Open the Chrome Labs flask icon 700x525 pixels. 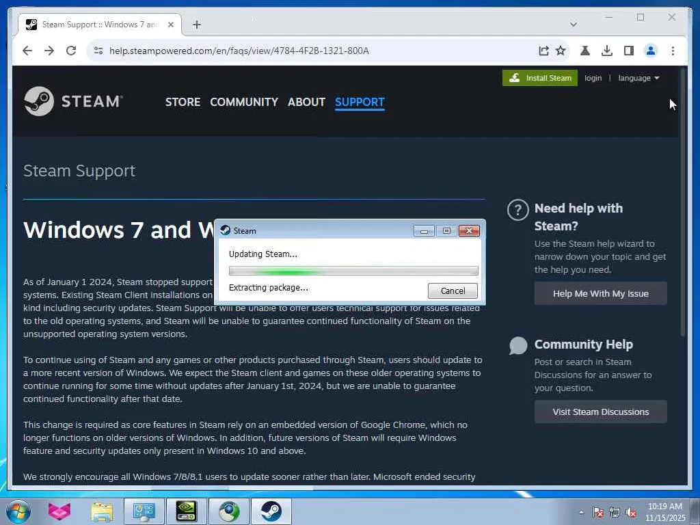pos(585,51)
